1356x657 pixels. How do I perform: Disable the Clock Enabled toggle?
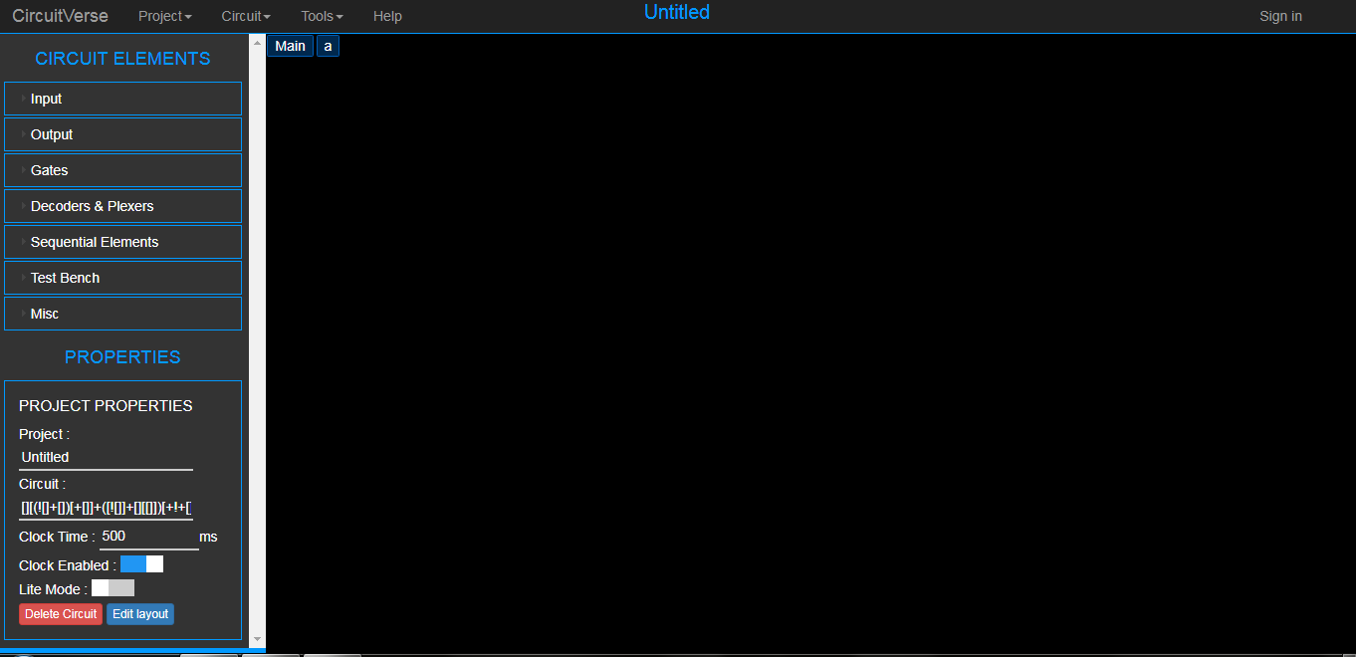pyautogui.click(x=142, y=563)
